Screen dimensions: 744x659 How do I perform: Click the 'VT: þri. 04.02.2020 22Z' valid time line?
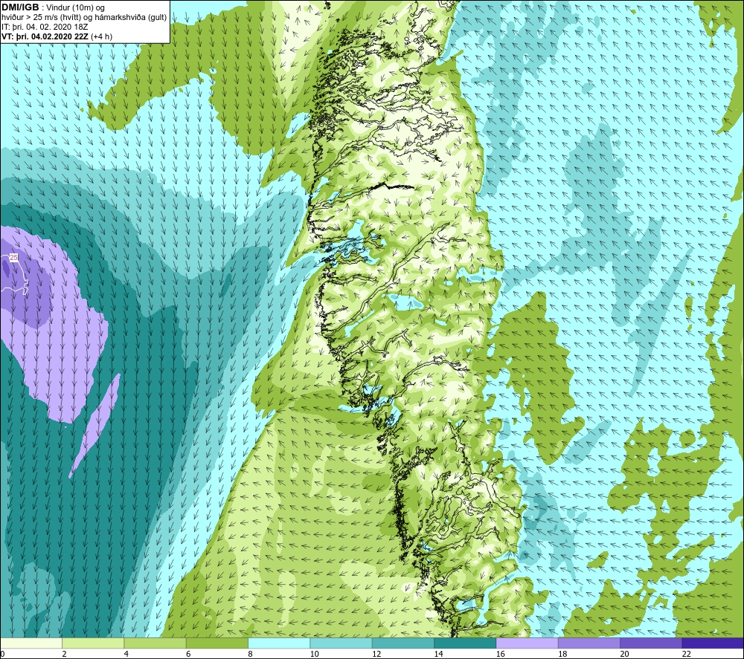(x=45, y=36)
